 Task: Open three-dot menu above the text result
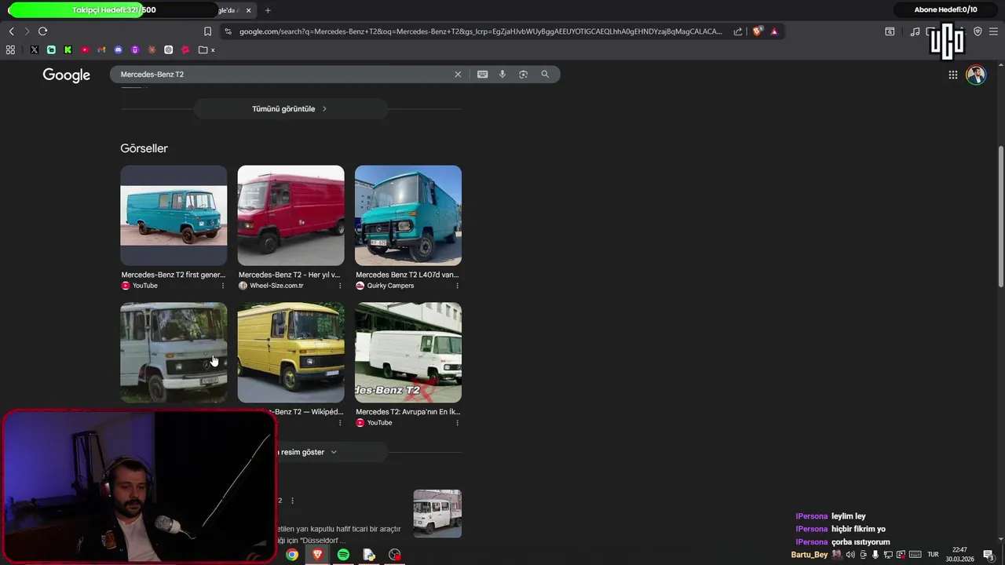coord(292,501)
